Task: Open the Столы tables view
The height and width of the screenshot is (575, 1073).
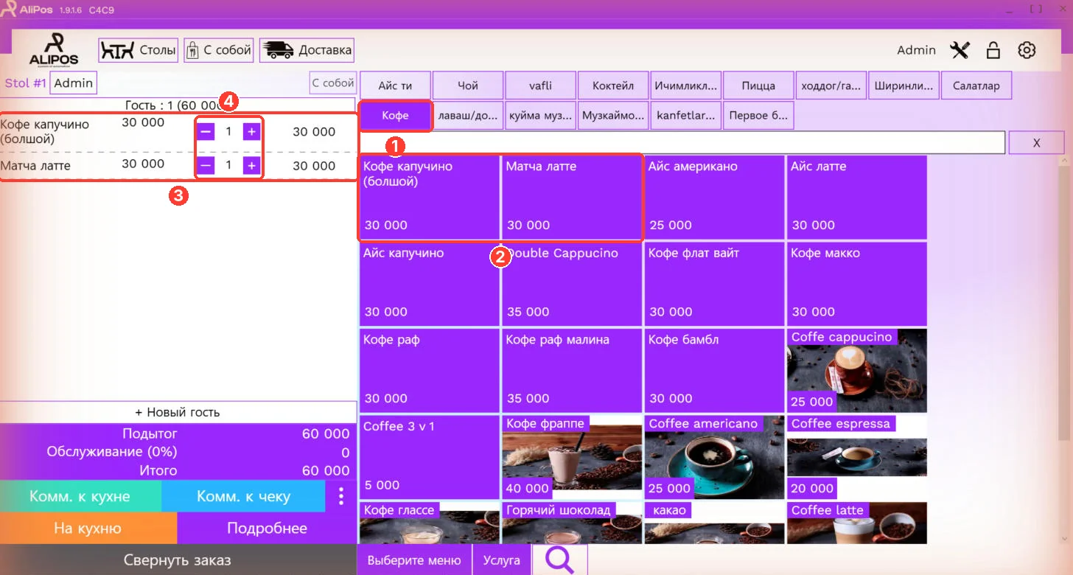Action: click(x=139, y=50)
